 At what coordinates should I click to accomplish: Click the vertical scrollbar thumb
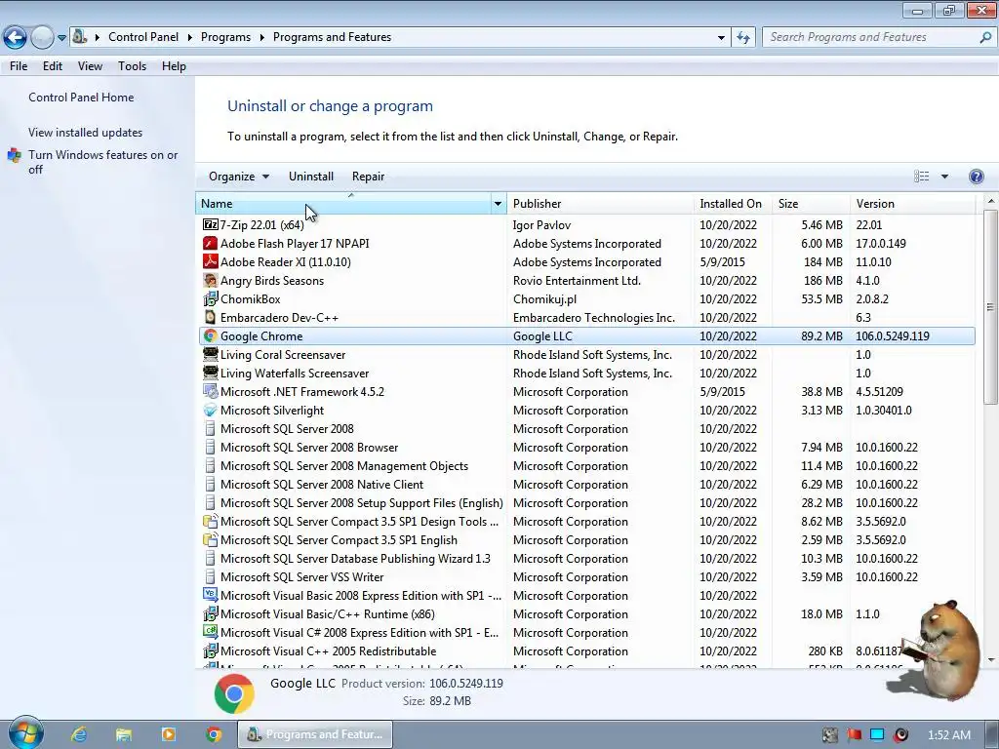pos(990,306)
